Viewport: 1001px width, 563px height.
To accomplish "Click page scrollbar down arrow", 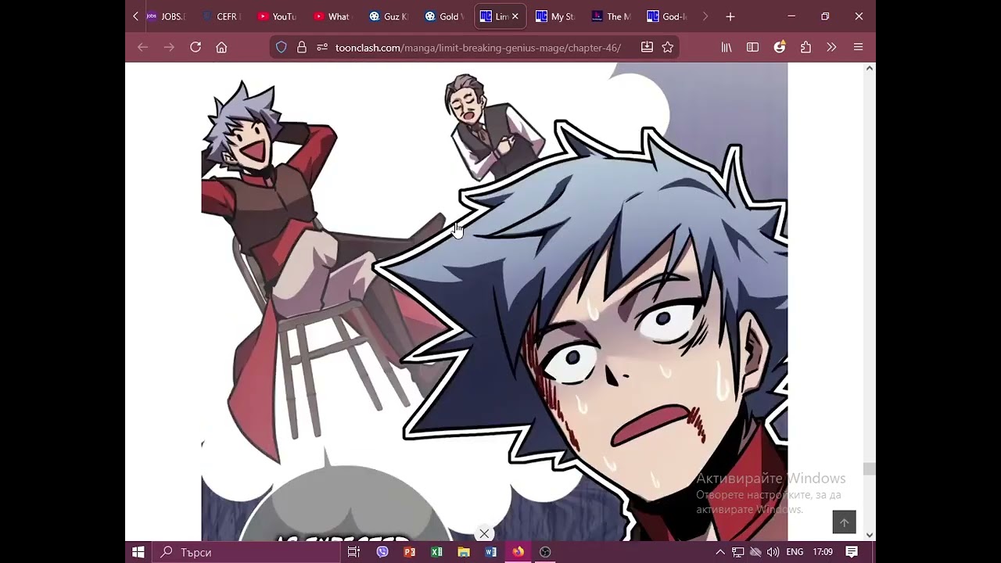I will 869,535.
